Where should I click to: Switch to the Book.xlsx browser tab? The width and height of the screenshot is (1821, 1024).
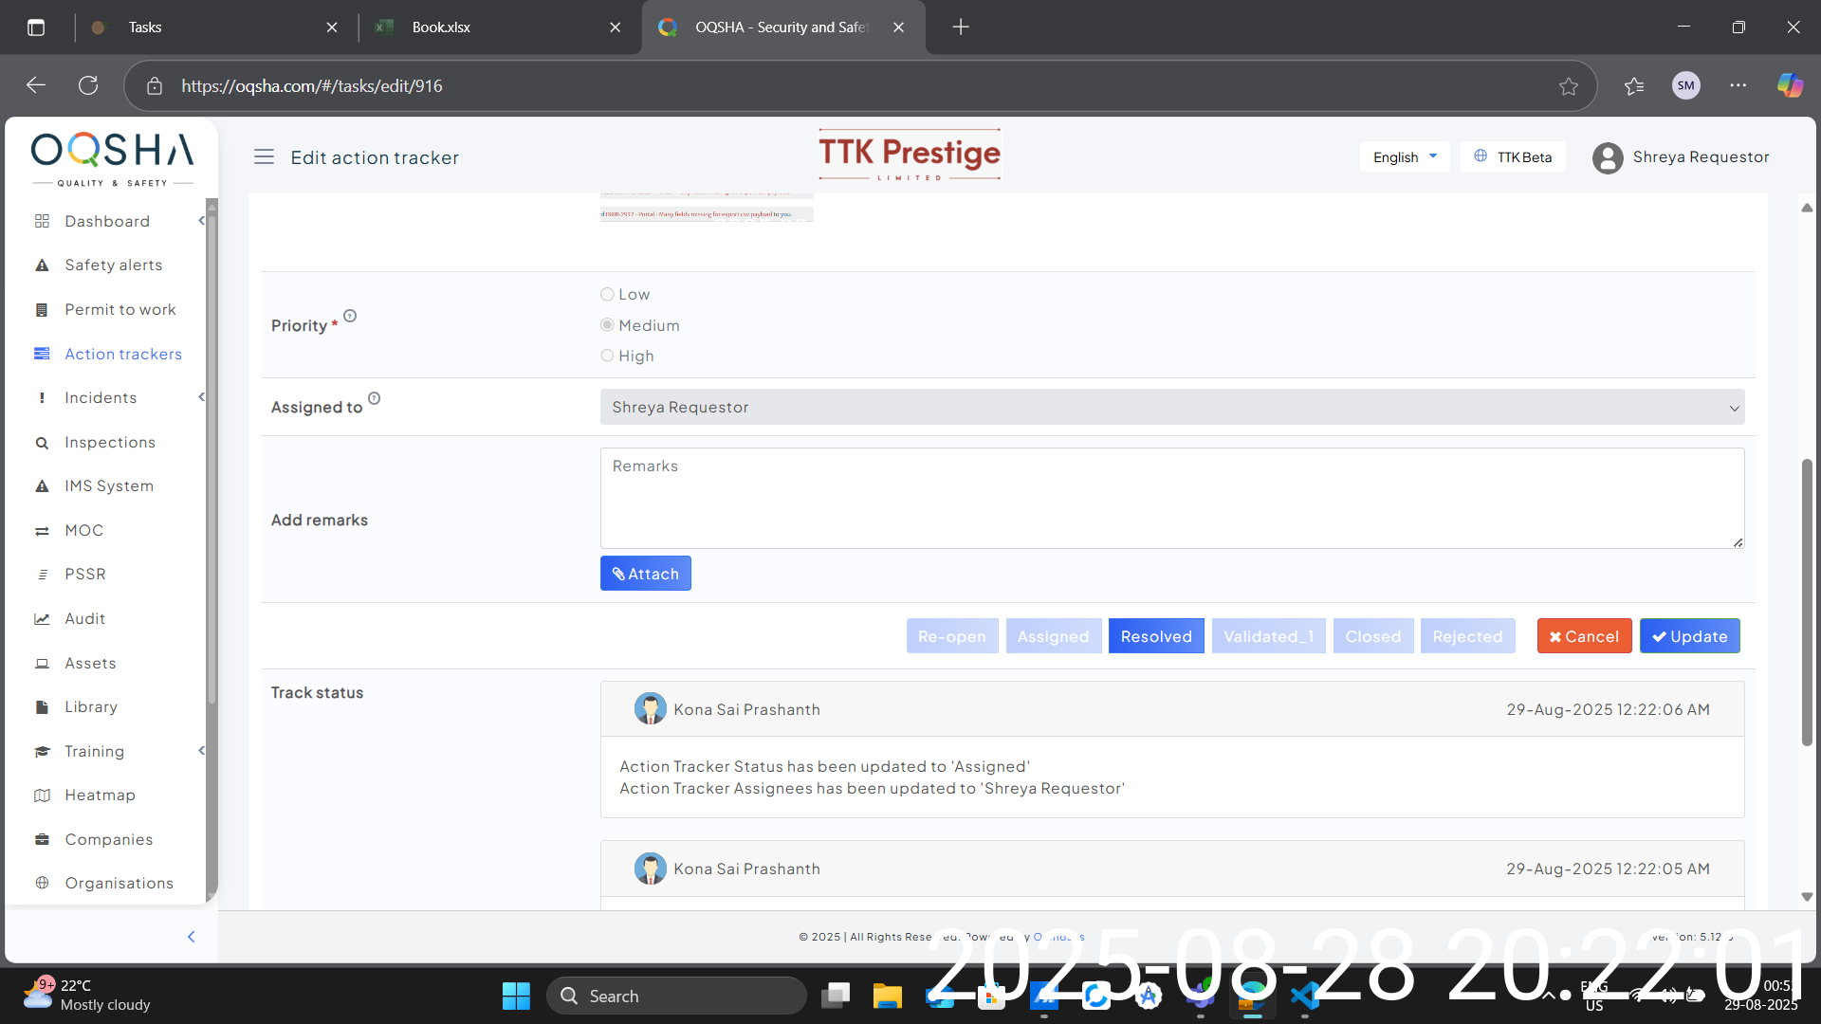[x=441, y=27]
